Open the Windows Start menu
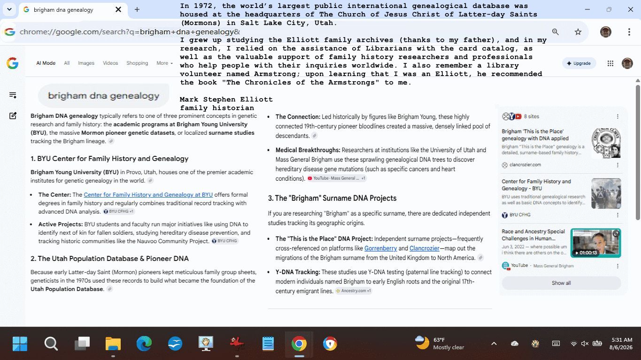The width and height of the screenshot is (641, 360). tap(20, 344)
